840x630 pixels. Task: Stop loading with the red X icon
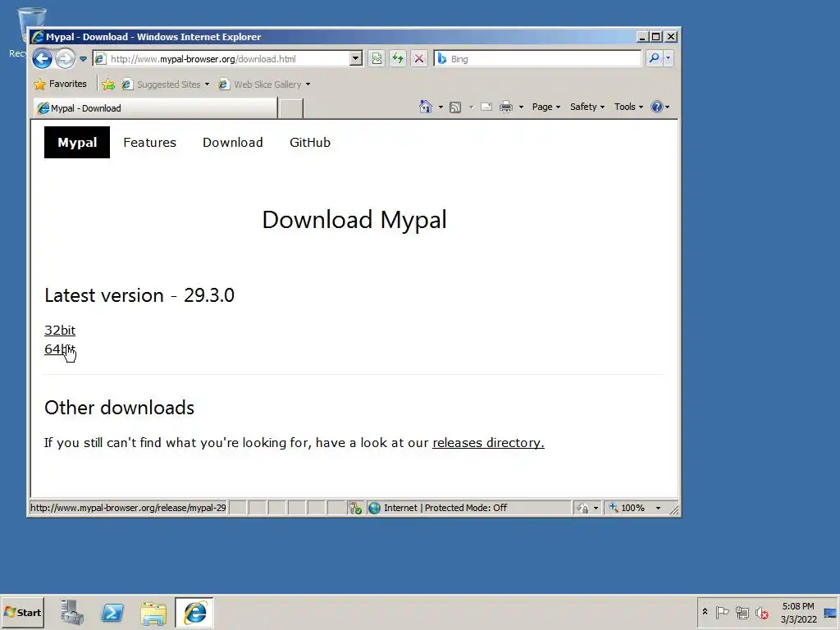pyautogui.click(x=419, y=58)
